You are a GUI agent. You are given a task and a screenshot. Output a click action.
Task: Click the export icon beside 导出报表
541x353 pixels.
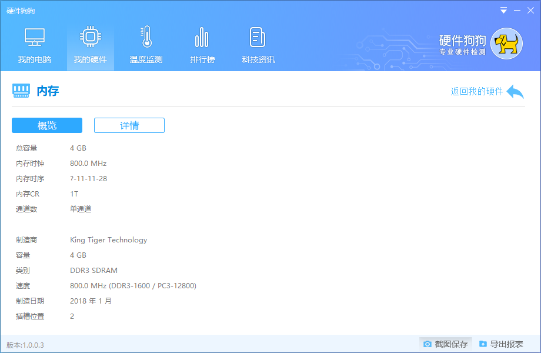coord(483,344)
